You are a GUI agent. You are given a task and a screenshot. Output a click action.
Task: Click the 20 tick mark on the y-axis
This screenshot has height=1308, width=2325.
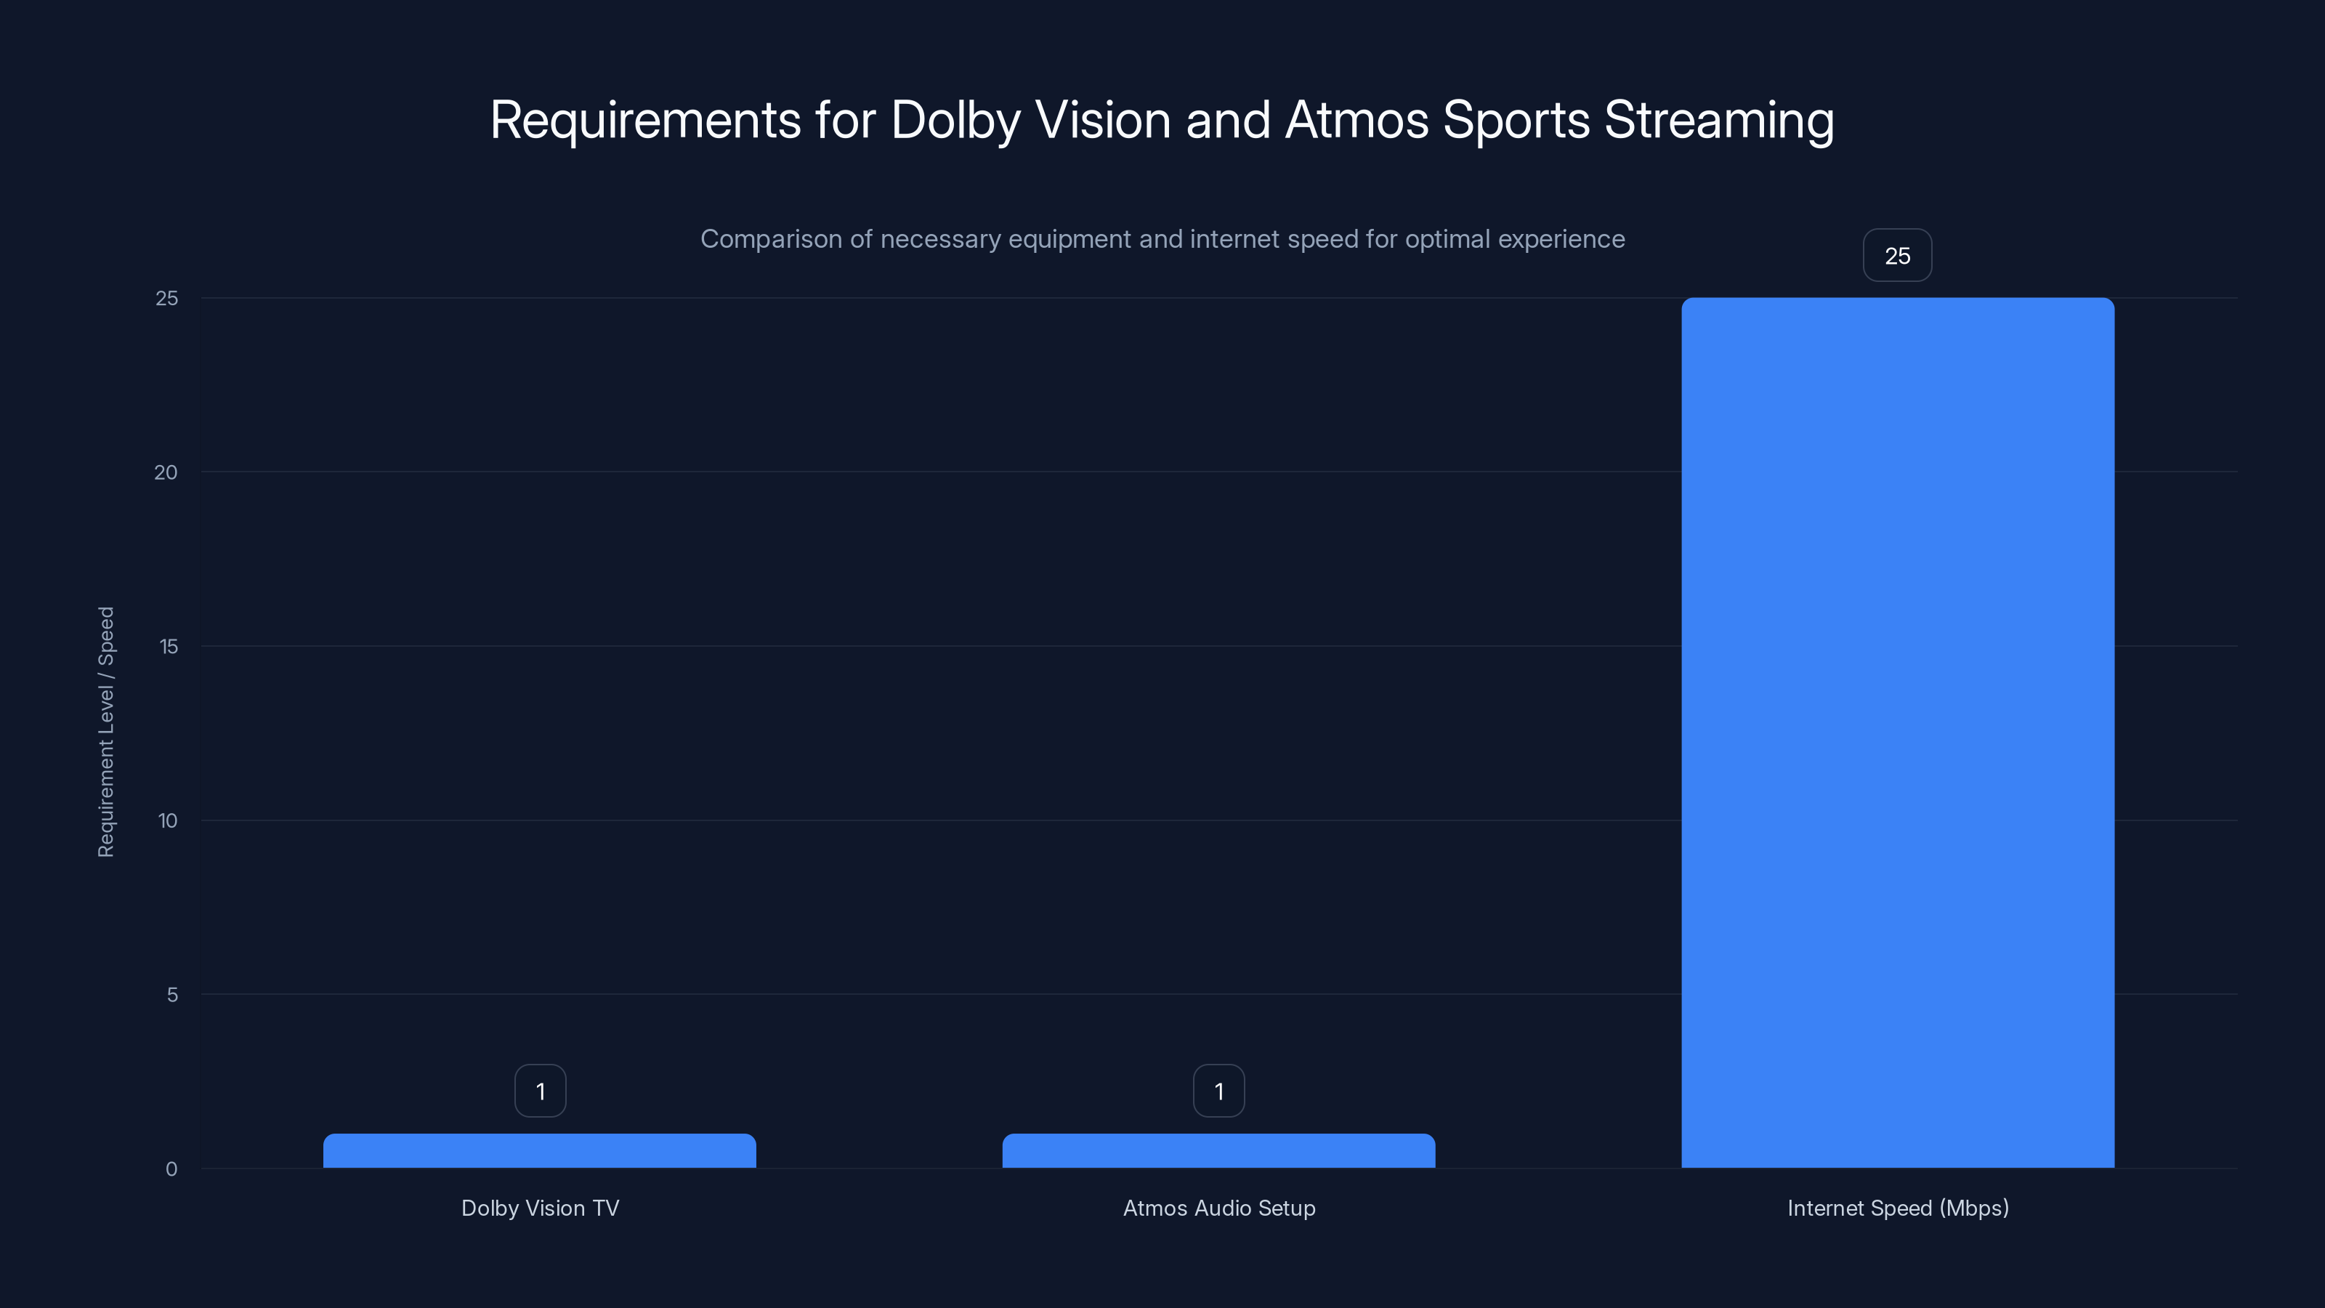click(x=167, y=471)
